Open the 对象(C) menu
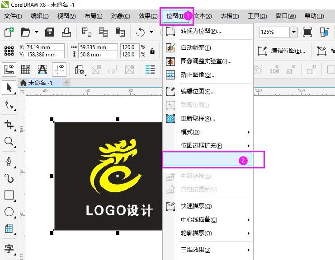Viewport: 335px width, 260px height. pos(121,16)
